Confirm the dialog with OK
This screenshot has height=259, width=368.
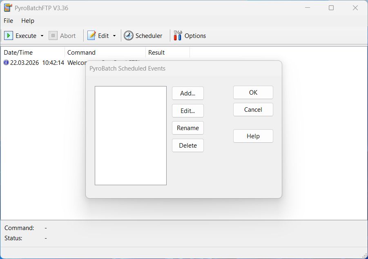point(253,93)
